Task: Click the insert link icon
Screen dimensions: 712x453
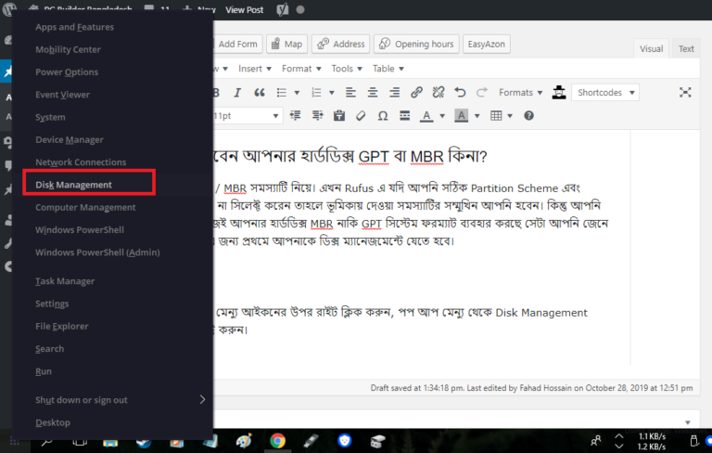Action: [416, 93]
